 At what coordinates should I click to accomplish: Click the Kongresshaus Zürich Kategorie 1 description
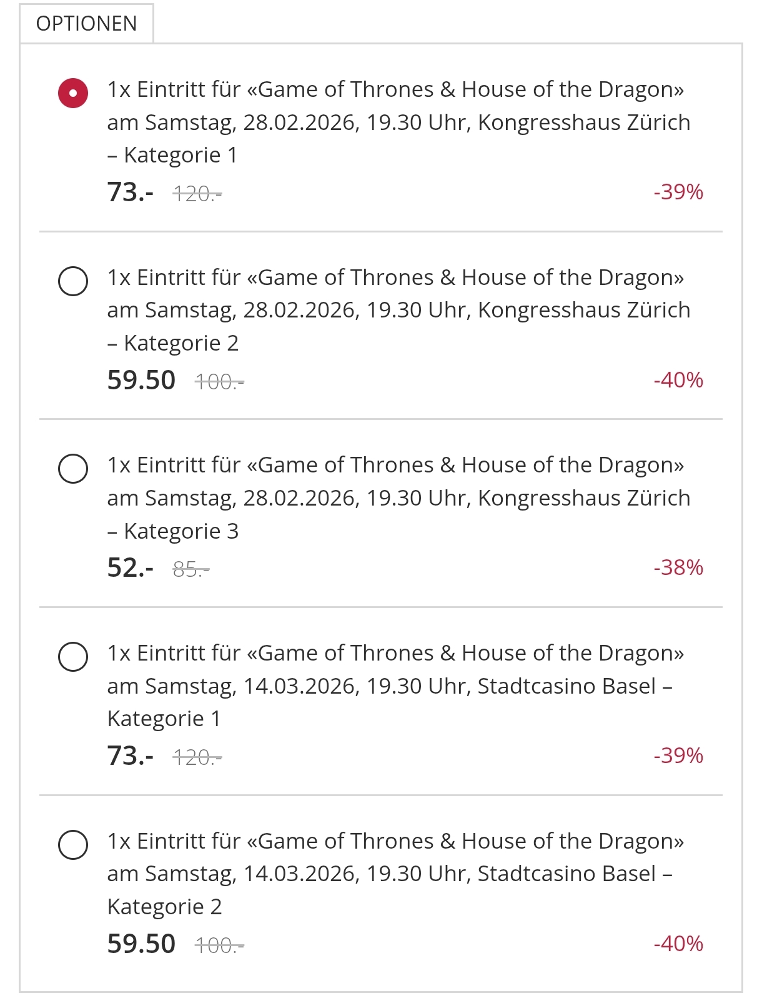(x=398, y=122)
